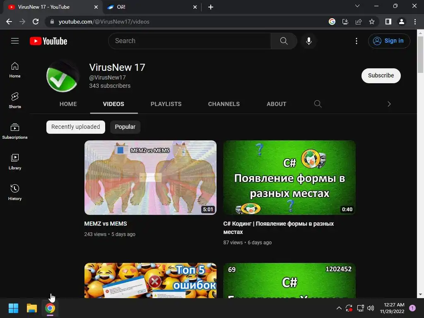Open the YouTube hamburger guide menu
Screen dimensions: 424x318
[15, 41]
